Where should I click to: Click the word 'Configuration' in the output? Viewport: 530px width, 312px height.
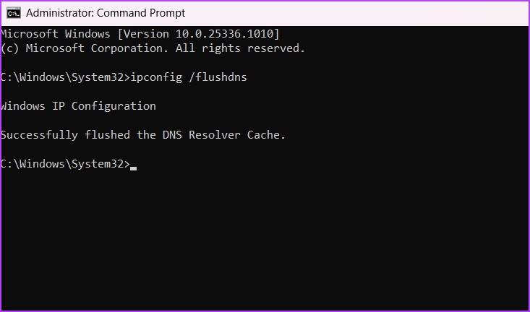point(114,106)
